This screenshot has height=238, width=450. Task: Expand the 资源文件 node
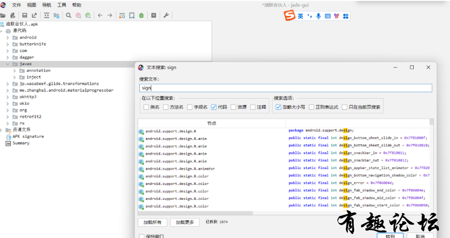point(1,130)
